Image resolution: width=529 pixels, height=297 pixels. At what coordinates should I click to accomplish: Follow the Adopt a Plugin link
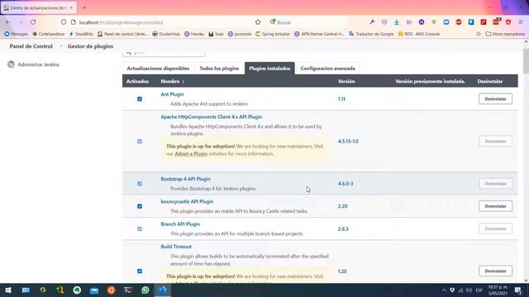click(191, 153)
